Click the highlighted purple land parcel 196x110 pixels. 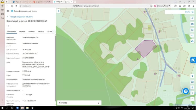[146, 48]
